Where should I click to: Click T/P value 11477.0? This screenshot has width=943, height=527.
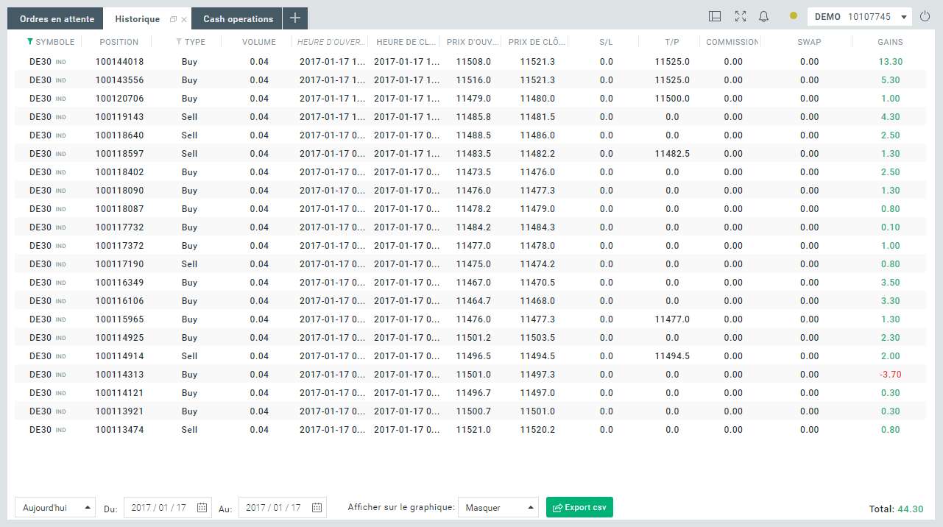(x=672, y=319)
